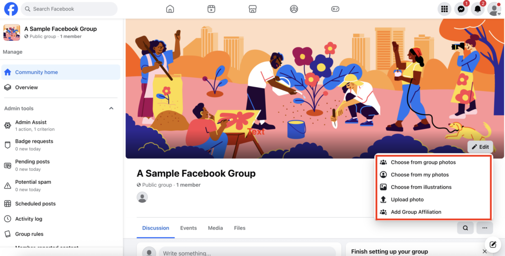Open the Watch video icon
The image size is (505, 256).
[212, 9]
